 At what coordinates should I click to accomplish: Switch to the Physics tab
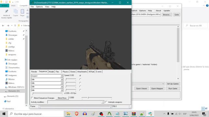coord(65,71)
